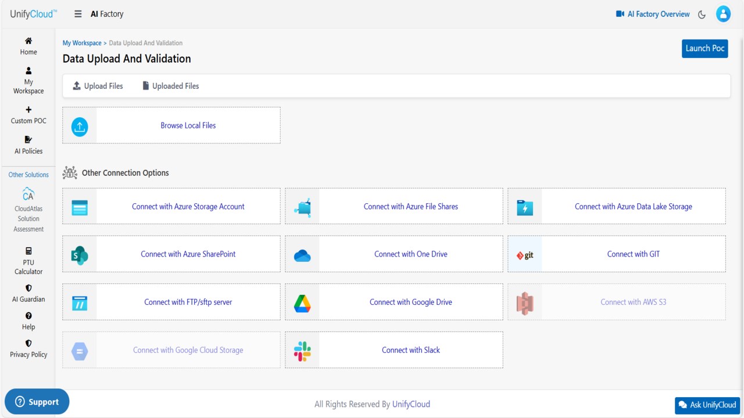Open the My Workspace breadcrumb link
The height and width of the screenshot is (418, 744).
pos(82,43)
